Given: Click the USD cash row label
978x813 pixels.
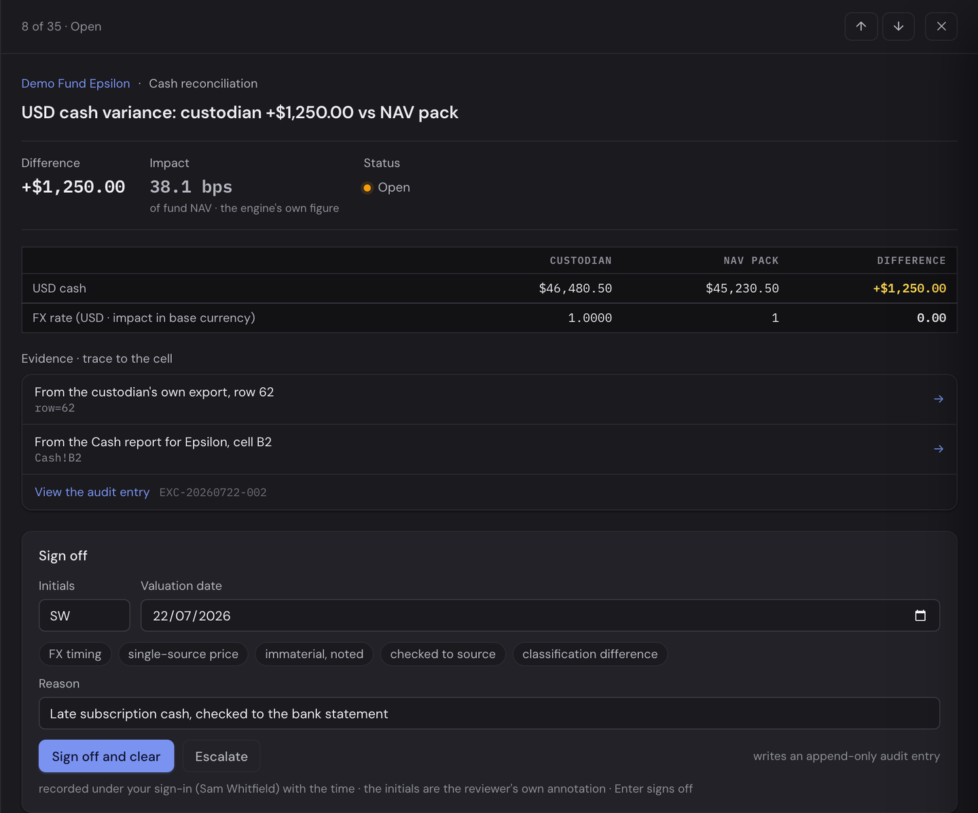Looking at the screenshot, I should (x=59, y=289).
